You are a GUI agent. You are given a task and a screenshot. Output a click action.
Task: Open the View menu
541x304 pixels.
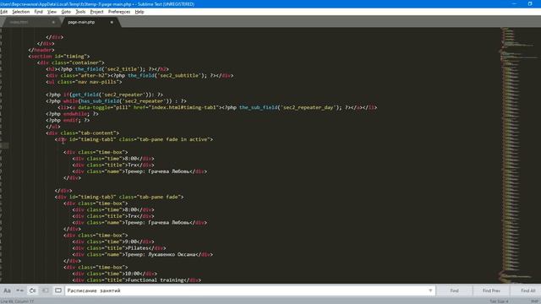[52, 12]
